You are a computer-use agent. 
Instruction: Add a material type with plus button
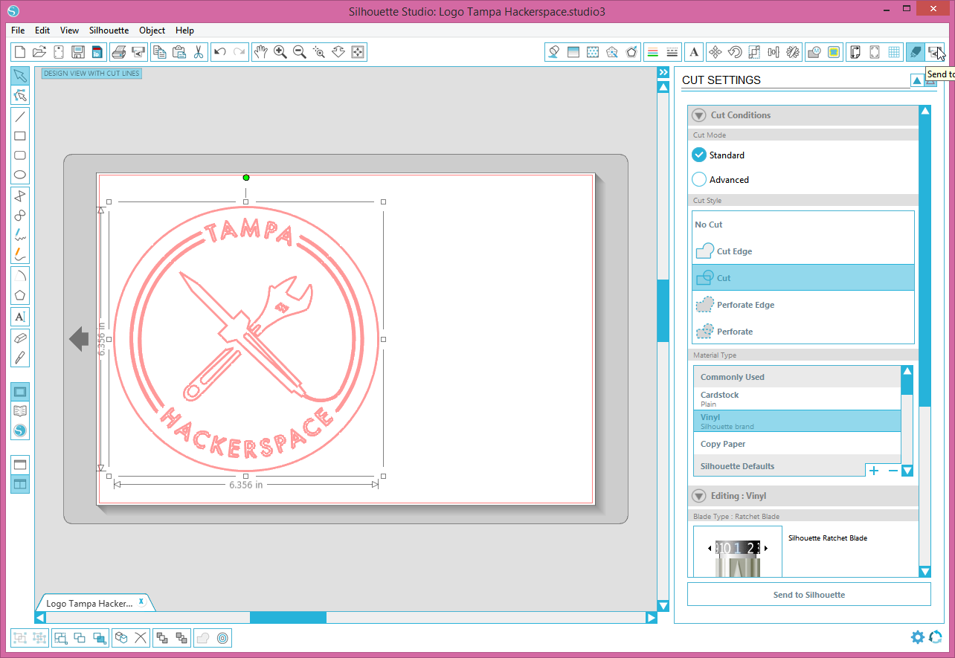[874, 471]
